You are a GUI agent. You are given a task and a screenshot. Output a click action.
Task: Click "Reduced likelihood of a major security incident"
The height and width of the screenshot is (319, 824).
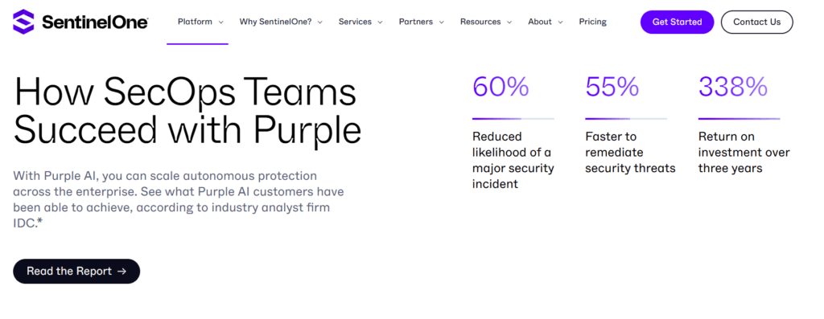pos(513,160)
